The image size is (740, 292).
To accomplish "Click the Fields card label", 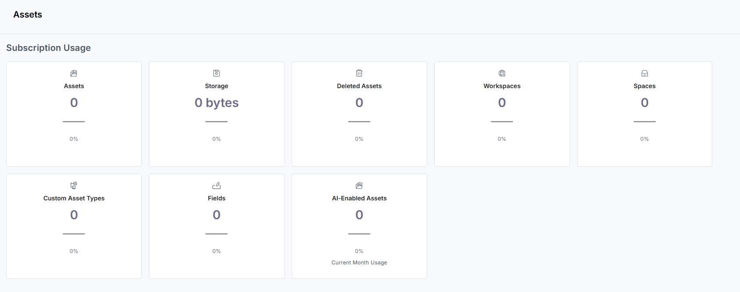I will [x=217, y=198].
